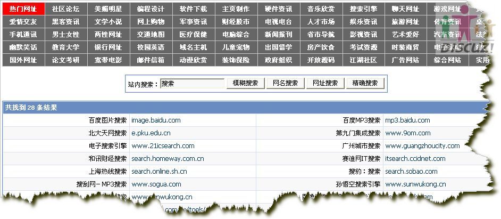Select 论文考研 category
This screenshot has height=219, width=501.
[66, 60]
